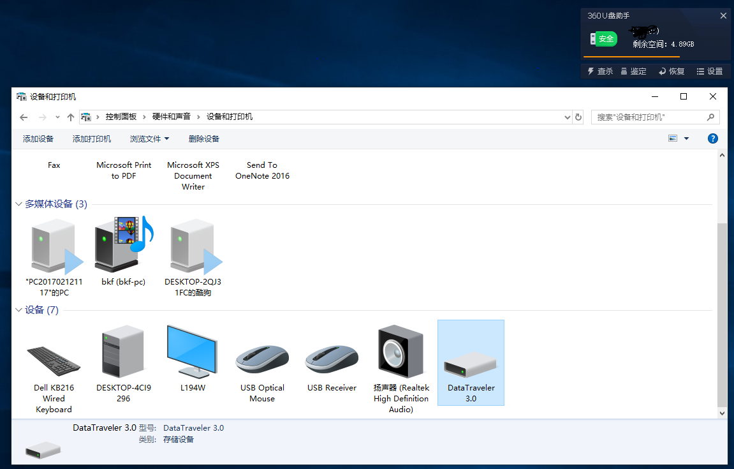Click the 设备和打印机 title bar icon
This screenshot has height=469, width=734.
click(x=22, y=97)
